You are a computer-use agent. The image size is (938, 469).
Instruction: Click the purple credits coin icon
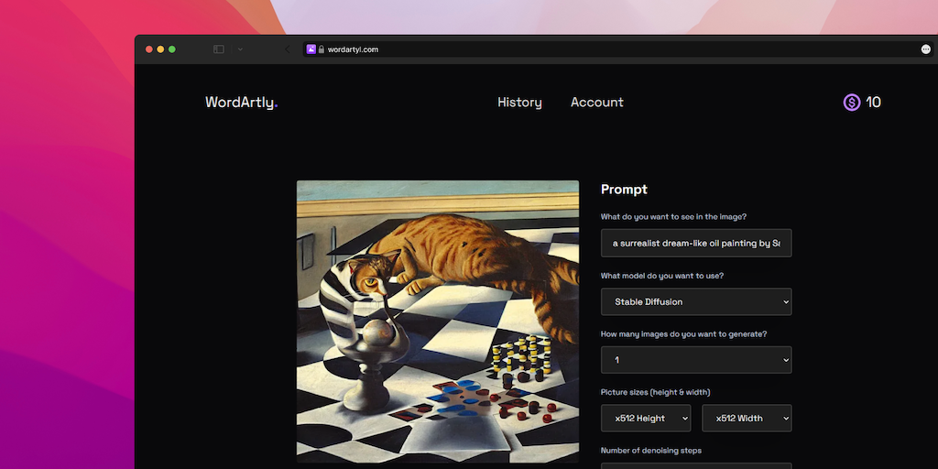852,103
